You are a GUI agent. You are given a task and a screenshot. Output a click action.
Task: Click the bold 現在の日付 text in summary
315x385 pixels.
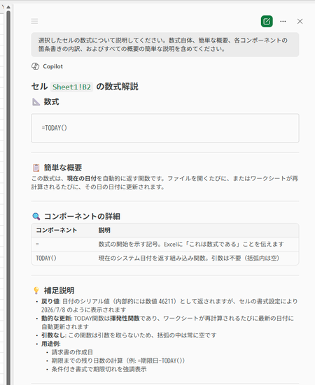(x=81, y=178)
